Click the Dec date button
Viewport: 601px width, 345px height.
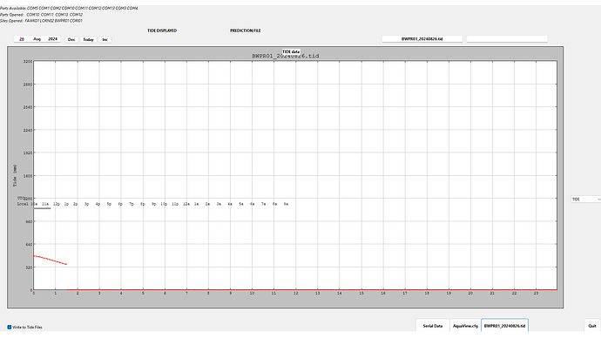pos(71,39)
